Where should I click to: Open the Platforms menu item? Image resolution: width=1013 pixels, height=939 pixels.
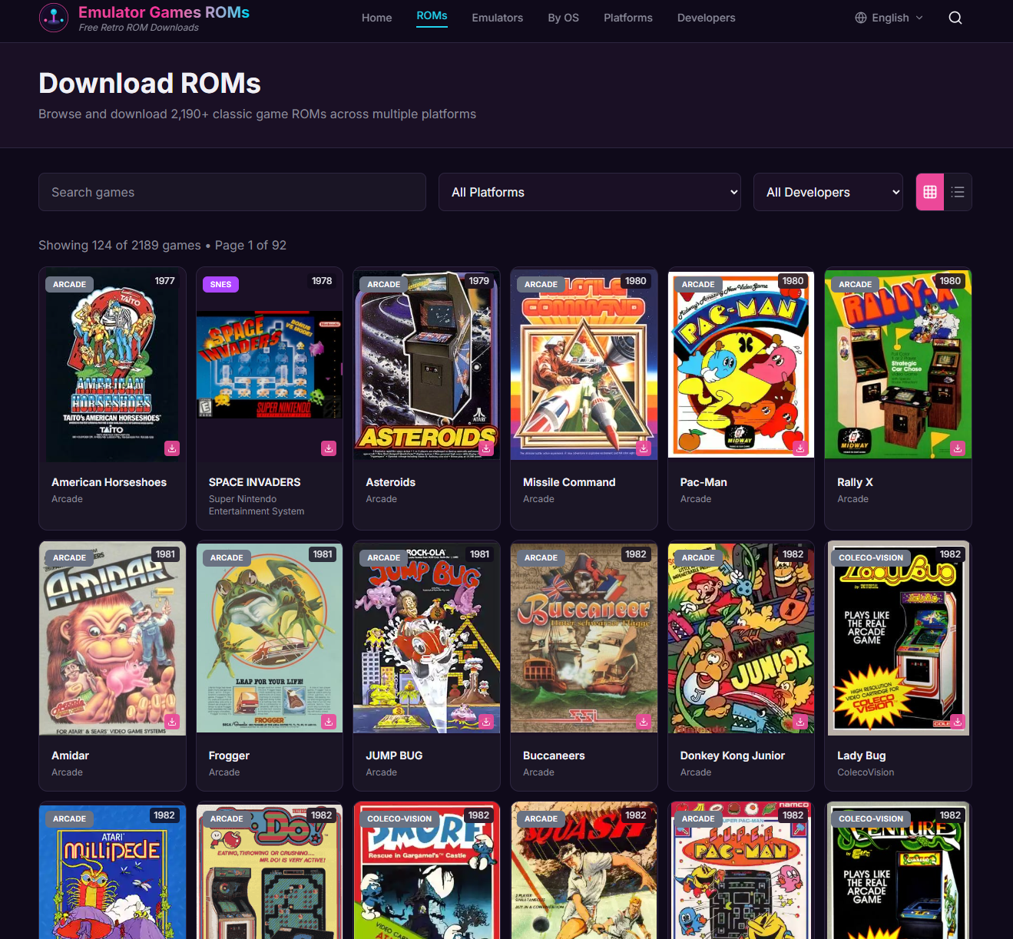(627, 18)
